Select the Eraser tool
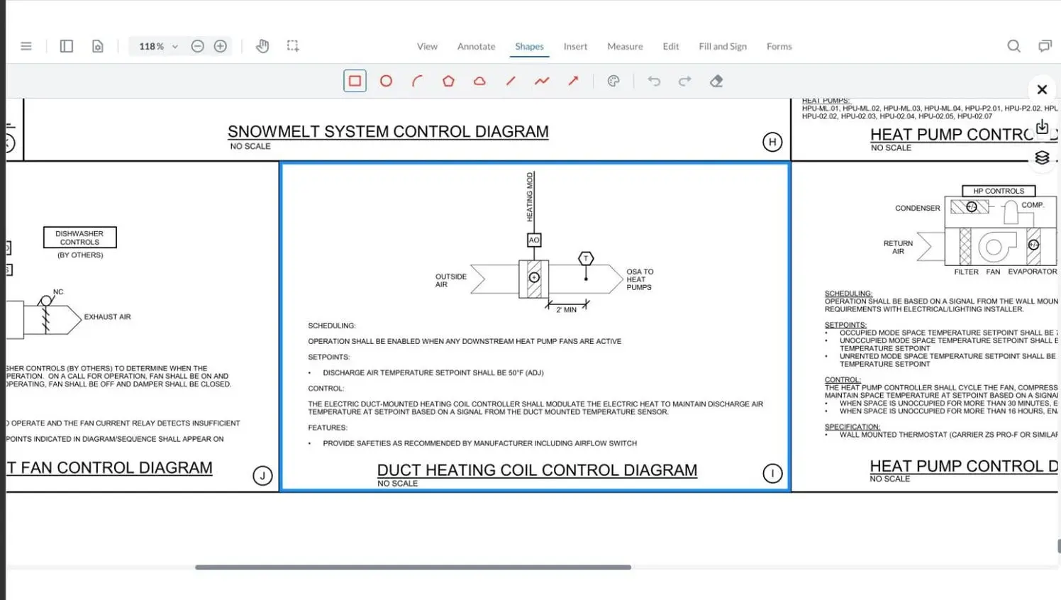1061x600 pixels. click(716, 81)
